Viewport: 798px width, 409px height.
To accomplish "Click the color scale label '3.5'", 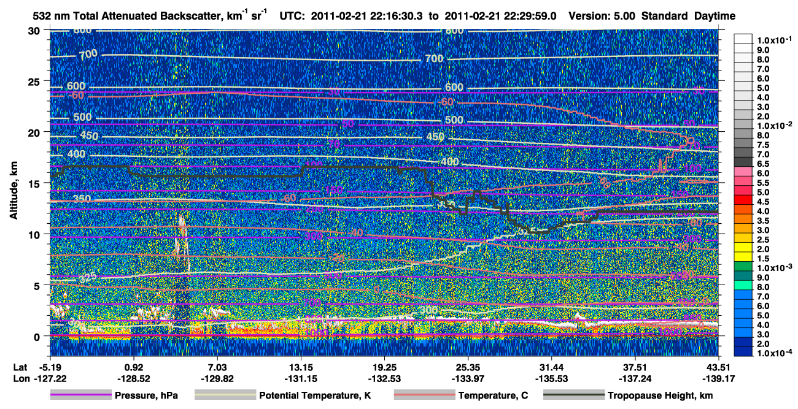I will pyautogui.click(x=762, y=221).
